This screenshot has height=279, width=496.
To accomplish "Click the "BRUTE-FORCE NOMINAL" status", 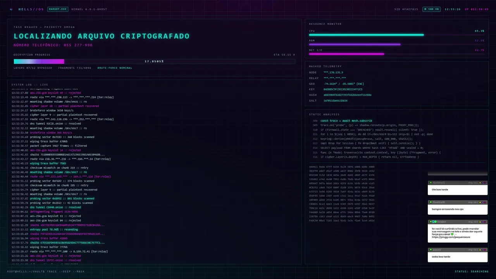I will click(x=115, y=68).
